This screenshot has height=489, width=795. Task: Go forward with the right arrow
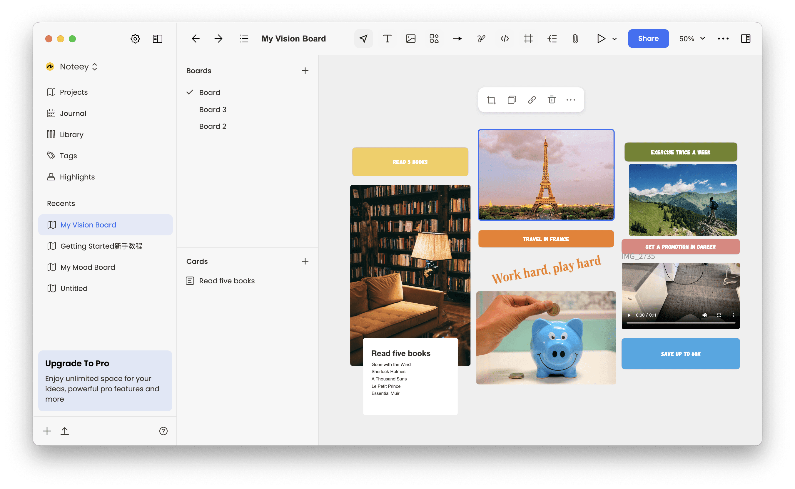pos(218,39)
